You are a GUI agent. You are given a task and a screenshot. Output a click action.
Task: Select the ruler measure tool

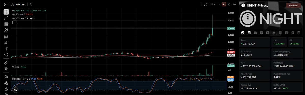tap(6, 62)
